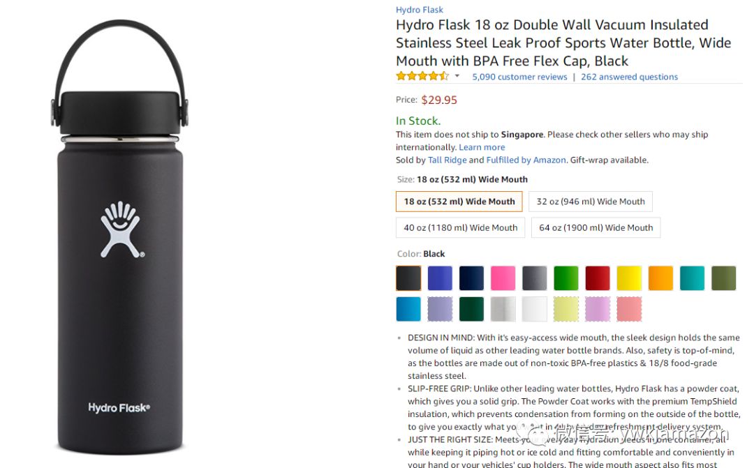The image size is (754, 468).
Task: Open the Tall Ridge seller page
Action: pyautogui.click(x=447, y=160)
